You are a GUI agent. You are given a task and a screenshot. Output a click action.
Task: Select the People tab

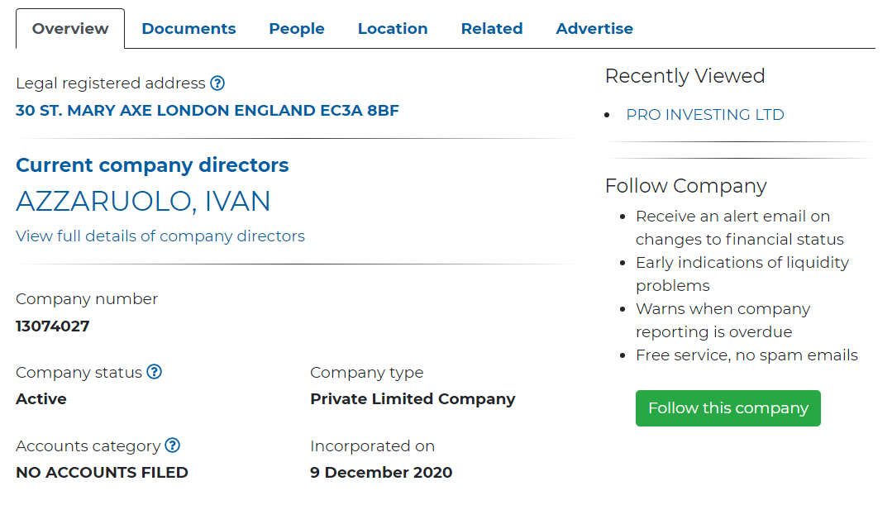pyautogui.click(x=297, y=29)
